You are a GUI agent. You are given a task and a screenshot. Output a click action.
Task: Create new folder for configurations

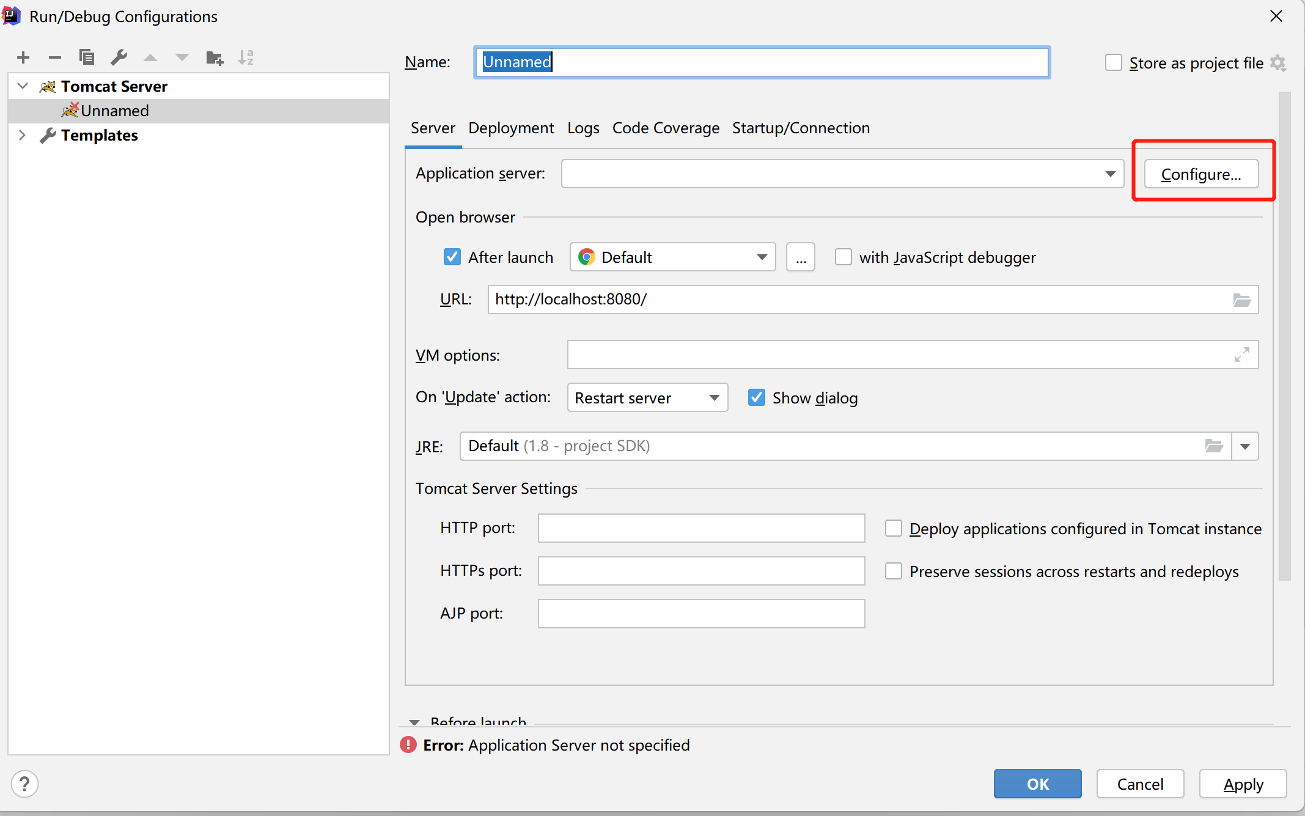coord(215,57)
